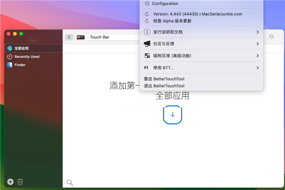Click the 全部应用 heading in main area
Image resolution: width=285 pixels, height=190 pixels.
172,95
